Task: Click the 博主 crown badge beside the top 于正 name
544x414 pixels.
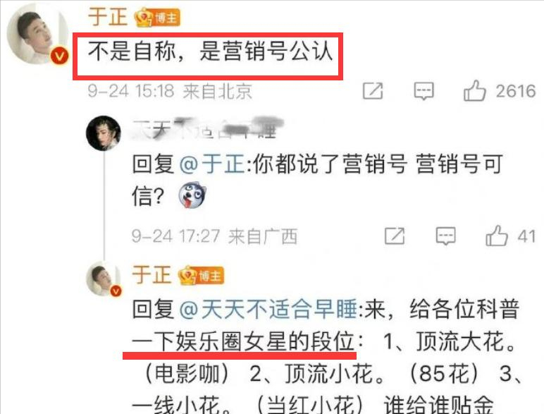Action: pos(158,18)
